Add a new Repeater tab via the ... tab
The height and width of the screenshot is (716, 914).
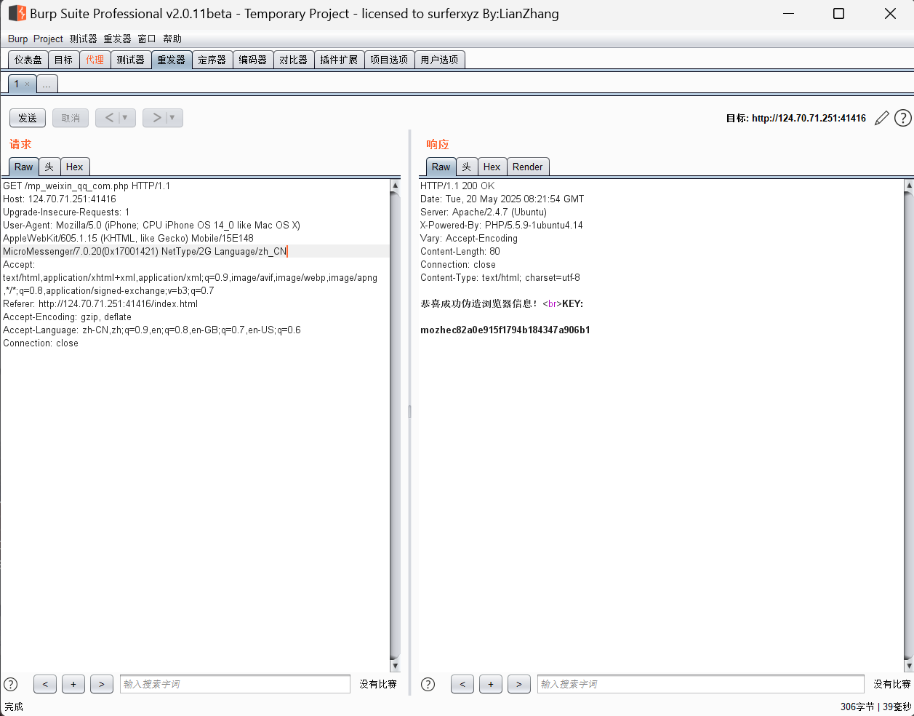tap(47, 84)
